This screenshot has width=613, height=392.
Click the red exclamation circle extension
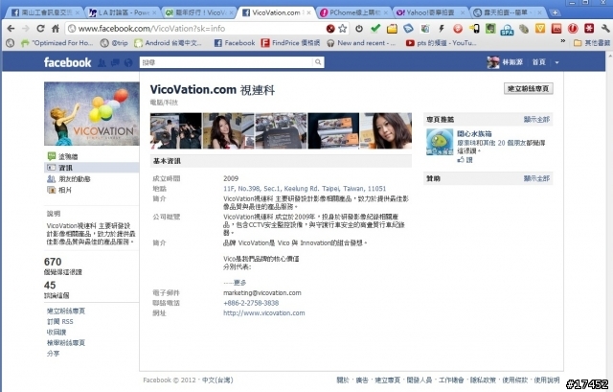[573, 28]
